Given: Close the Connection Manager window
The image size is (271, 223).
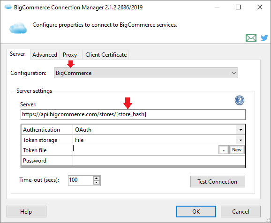Looking at the screenshot, I should pyautogui.click(x=260, y=7).
